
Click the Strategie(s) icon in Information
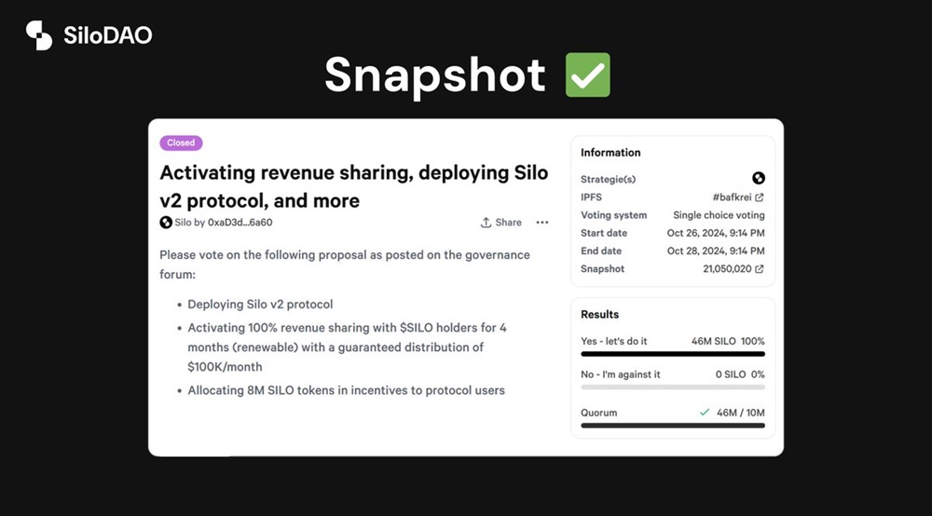click(758, 179)
